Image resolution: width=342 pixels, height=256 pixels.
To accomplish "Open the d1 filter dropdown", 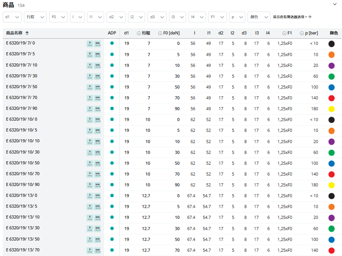I will pos(12,17).
